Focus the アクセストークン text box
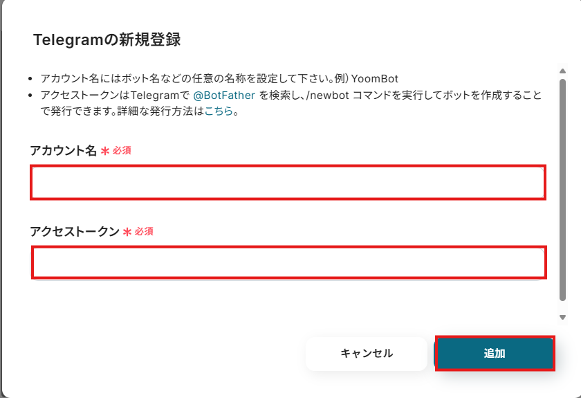581x398 pixels. (x=288, y=262)
